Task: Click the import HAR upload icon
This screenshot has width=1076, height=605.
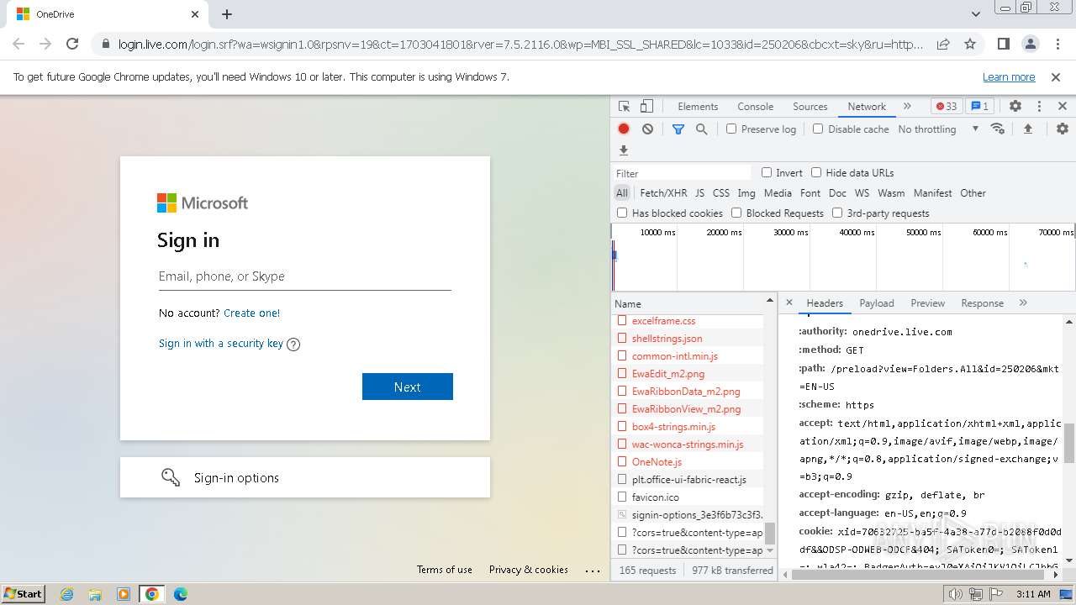Action: click(x=1027, y=129)
